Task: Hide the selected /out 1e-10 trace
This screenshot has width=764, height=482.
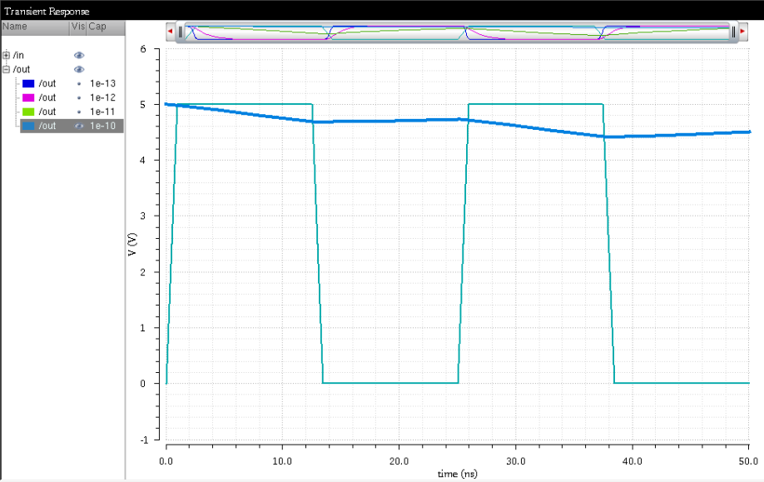Action: (79, 126)
